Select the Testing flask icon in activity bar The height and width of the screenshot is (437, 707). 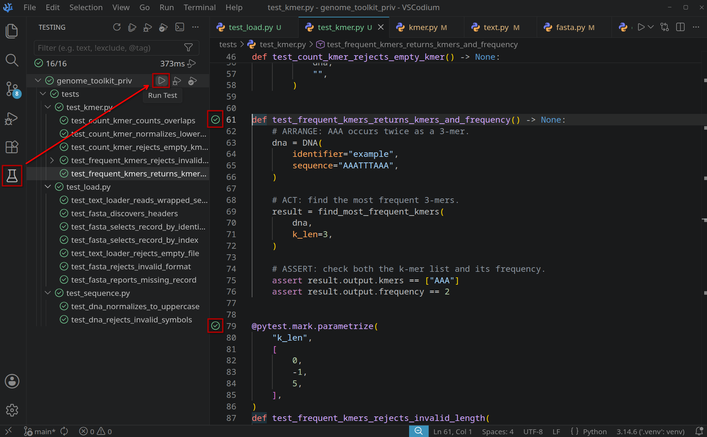pos(12,176)
